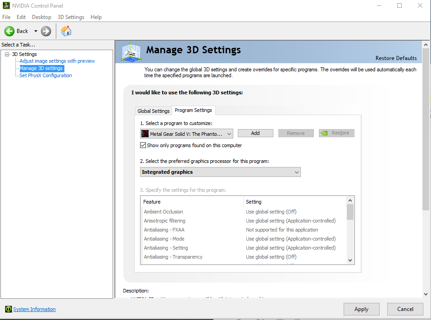Open the preferred graphics processor dropdown

tap(220, 172)
